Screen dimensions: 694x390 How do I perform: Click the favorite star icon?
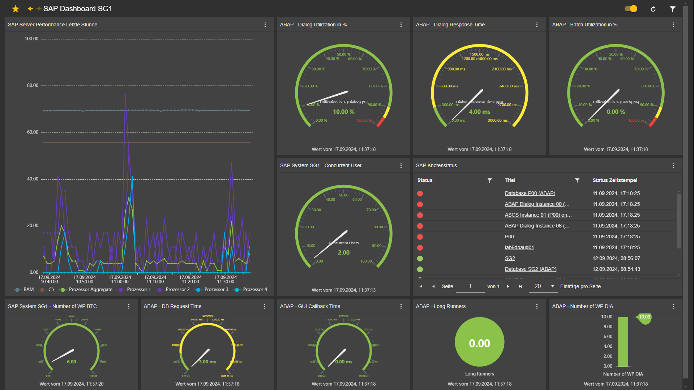click(16, 9)
